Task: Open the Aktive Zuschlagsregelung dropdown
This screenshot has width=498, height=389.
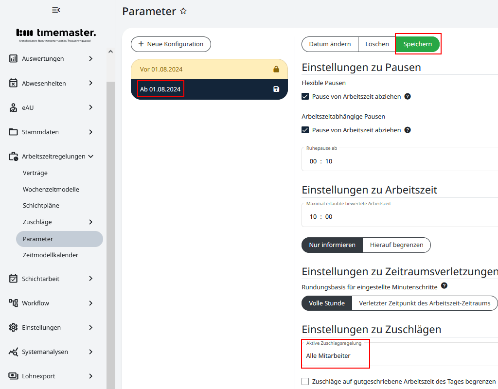Action: (336, 356)
